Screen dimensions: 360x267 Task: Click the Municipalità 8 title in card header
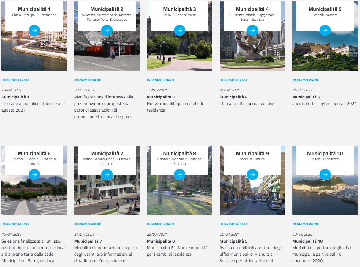click(179, 153)
